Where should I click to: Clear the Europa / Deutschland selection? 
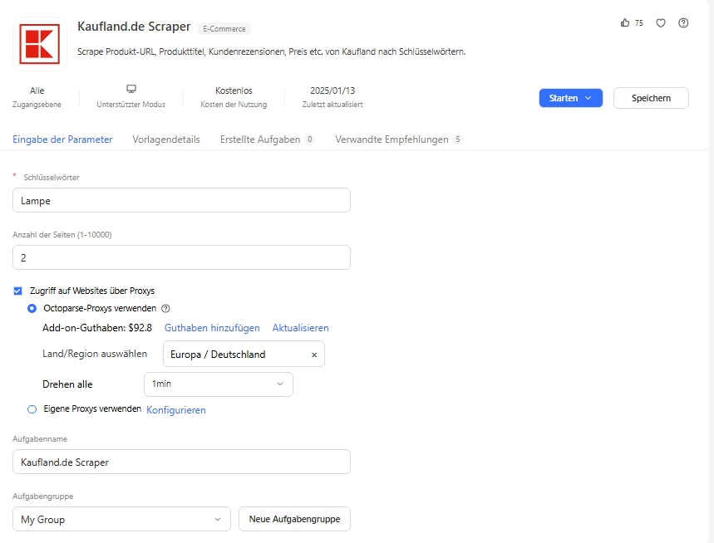[x=314, y=355]
